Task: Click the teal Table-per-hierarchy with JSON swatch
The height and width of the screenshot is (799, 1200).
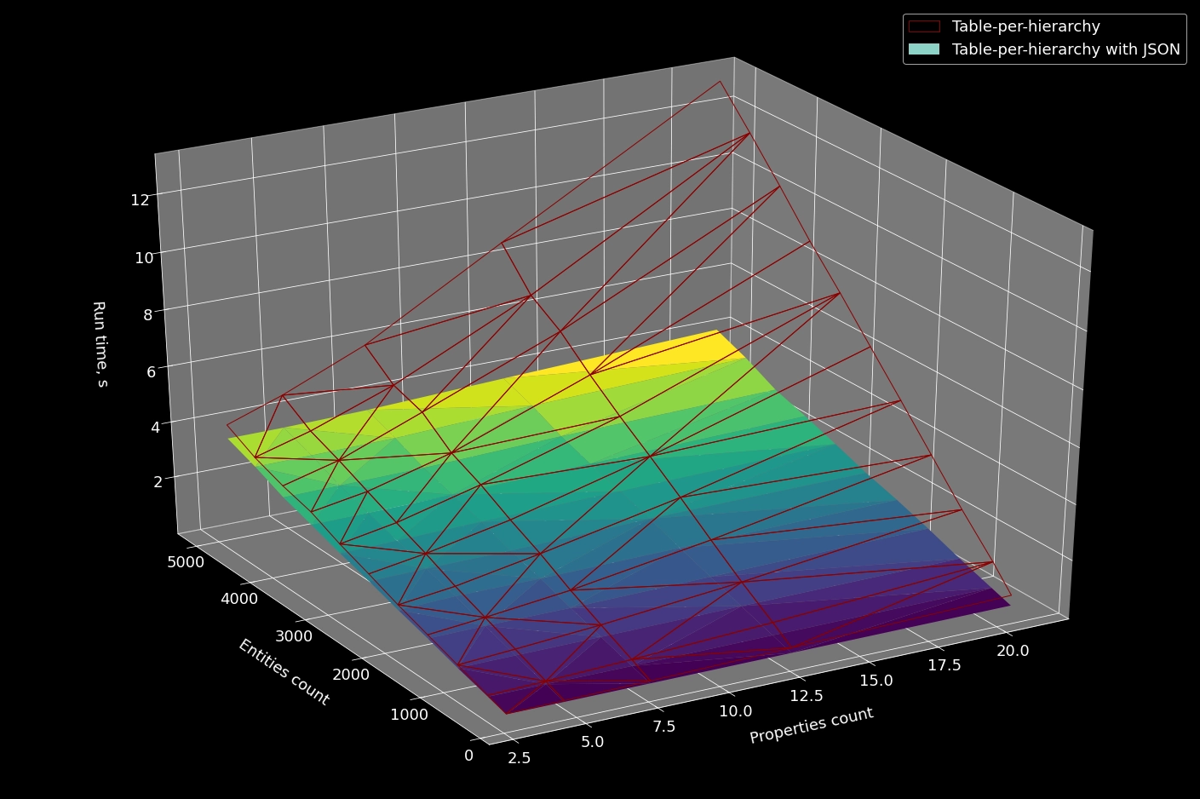Action: [925, 49]
